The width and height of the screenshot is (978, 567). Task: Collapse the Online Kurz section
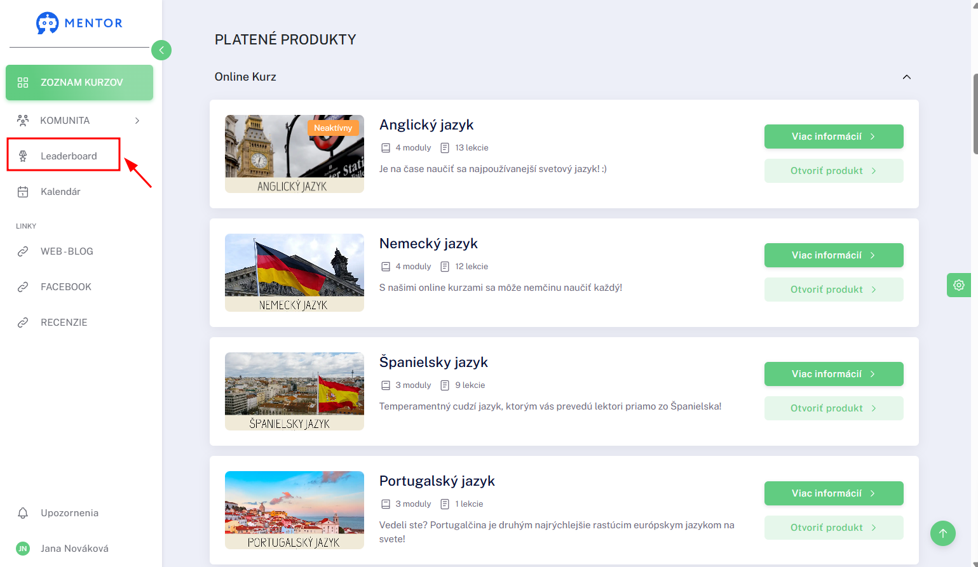pyautogui.click(x=907, y=77)
